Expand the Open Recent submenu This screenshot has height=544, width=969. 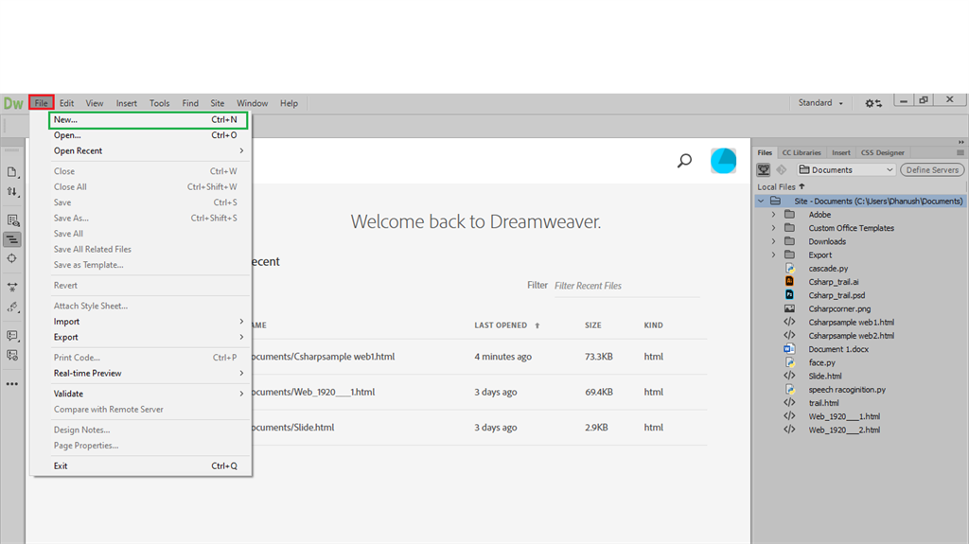[x=149, y=150]
